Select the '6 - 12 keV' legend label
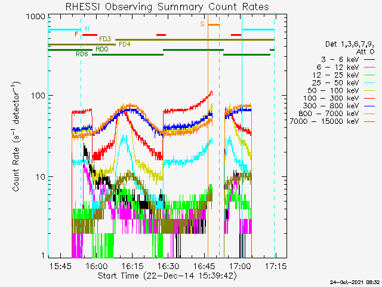382x287 pixels. pyautogui.click(x=338, y=68)
